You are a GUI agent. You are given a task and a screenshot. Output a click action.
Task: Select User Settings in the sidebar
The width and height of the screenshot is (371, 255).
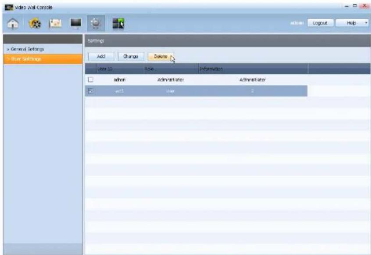pyautogui.click(x=43, y=59)
